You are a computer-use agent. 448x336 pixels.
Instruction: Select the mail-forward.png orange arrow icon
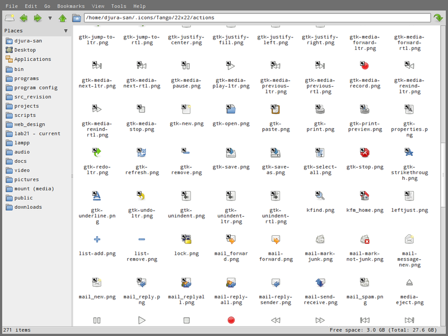pos(276,239)
